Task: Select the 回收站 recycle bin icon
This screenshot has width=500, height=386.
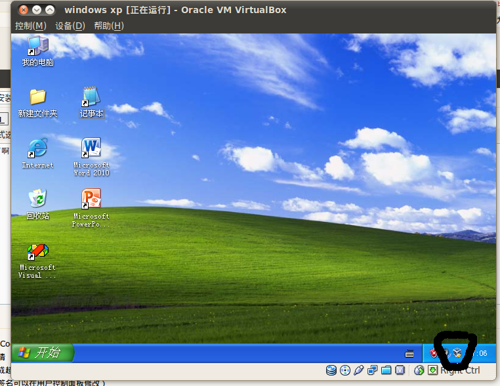Action: [37, 204]
